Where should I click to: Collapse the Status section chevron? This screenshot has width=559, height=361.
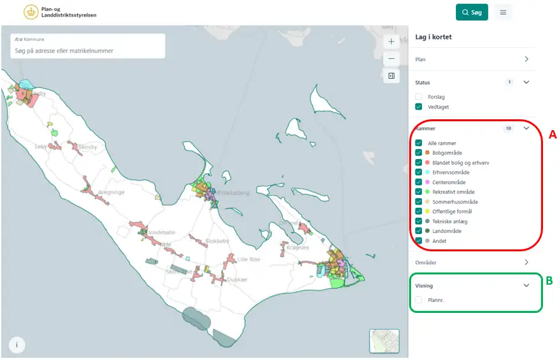[x=526, y=82]
